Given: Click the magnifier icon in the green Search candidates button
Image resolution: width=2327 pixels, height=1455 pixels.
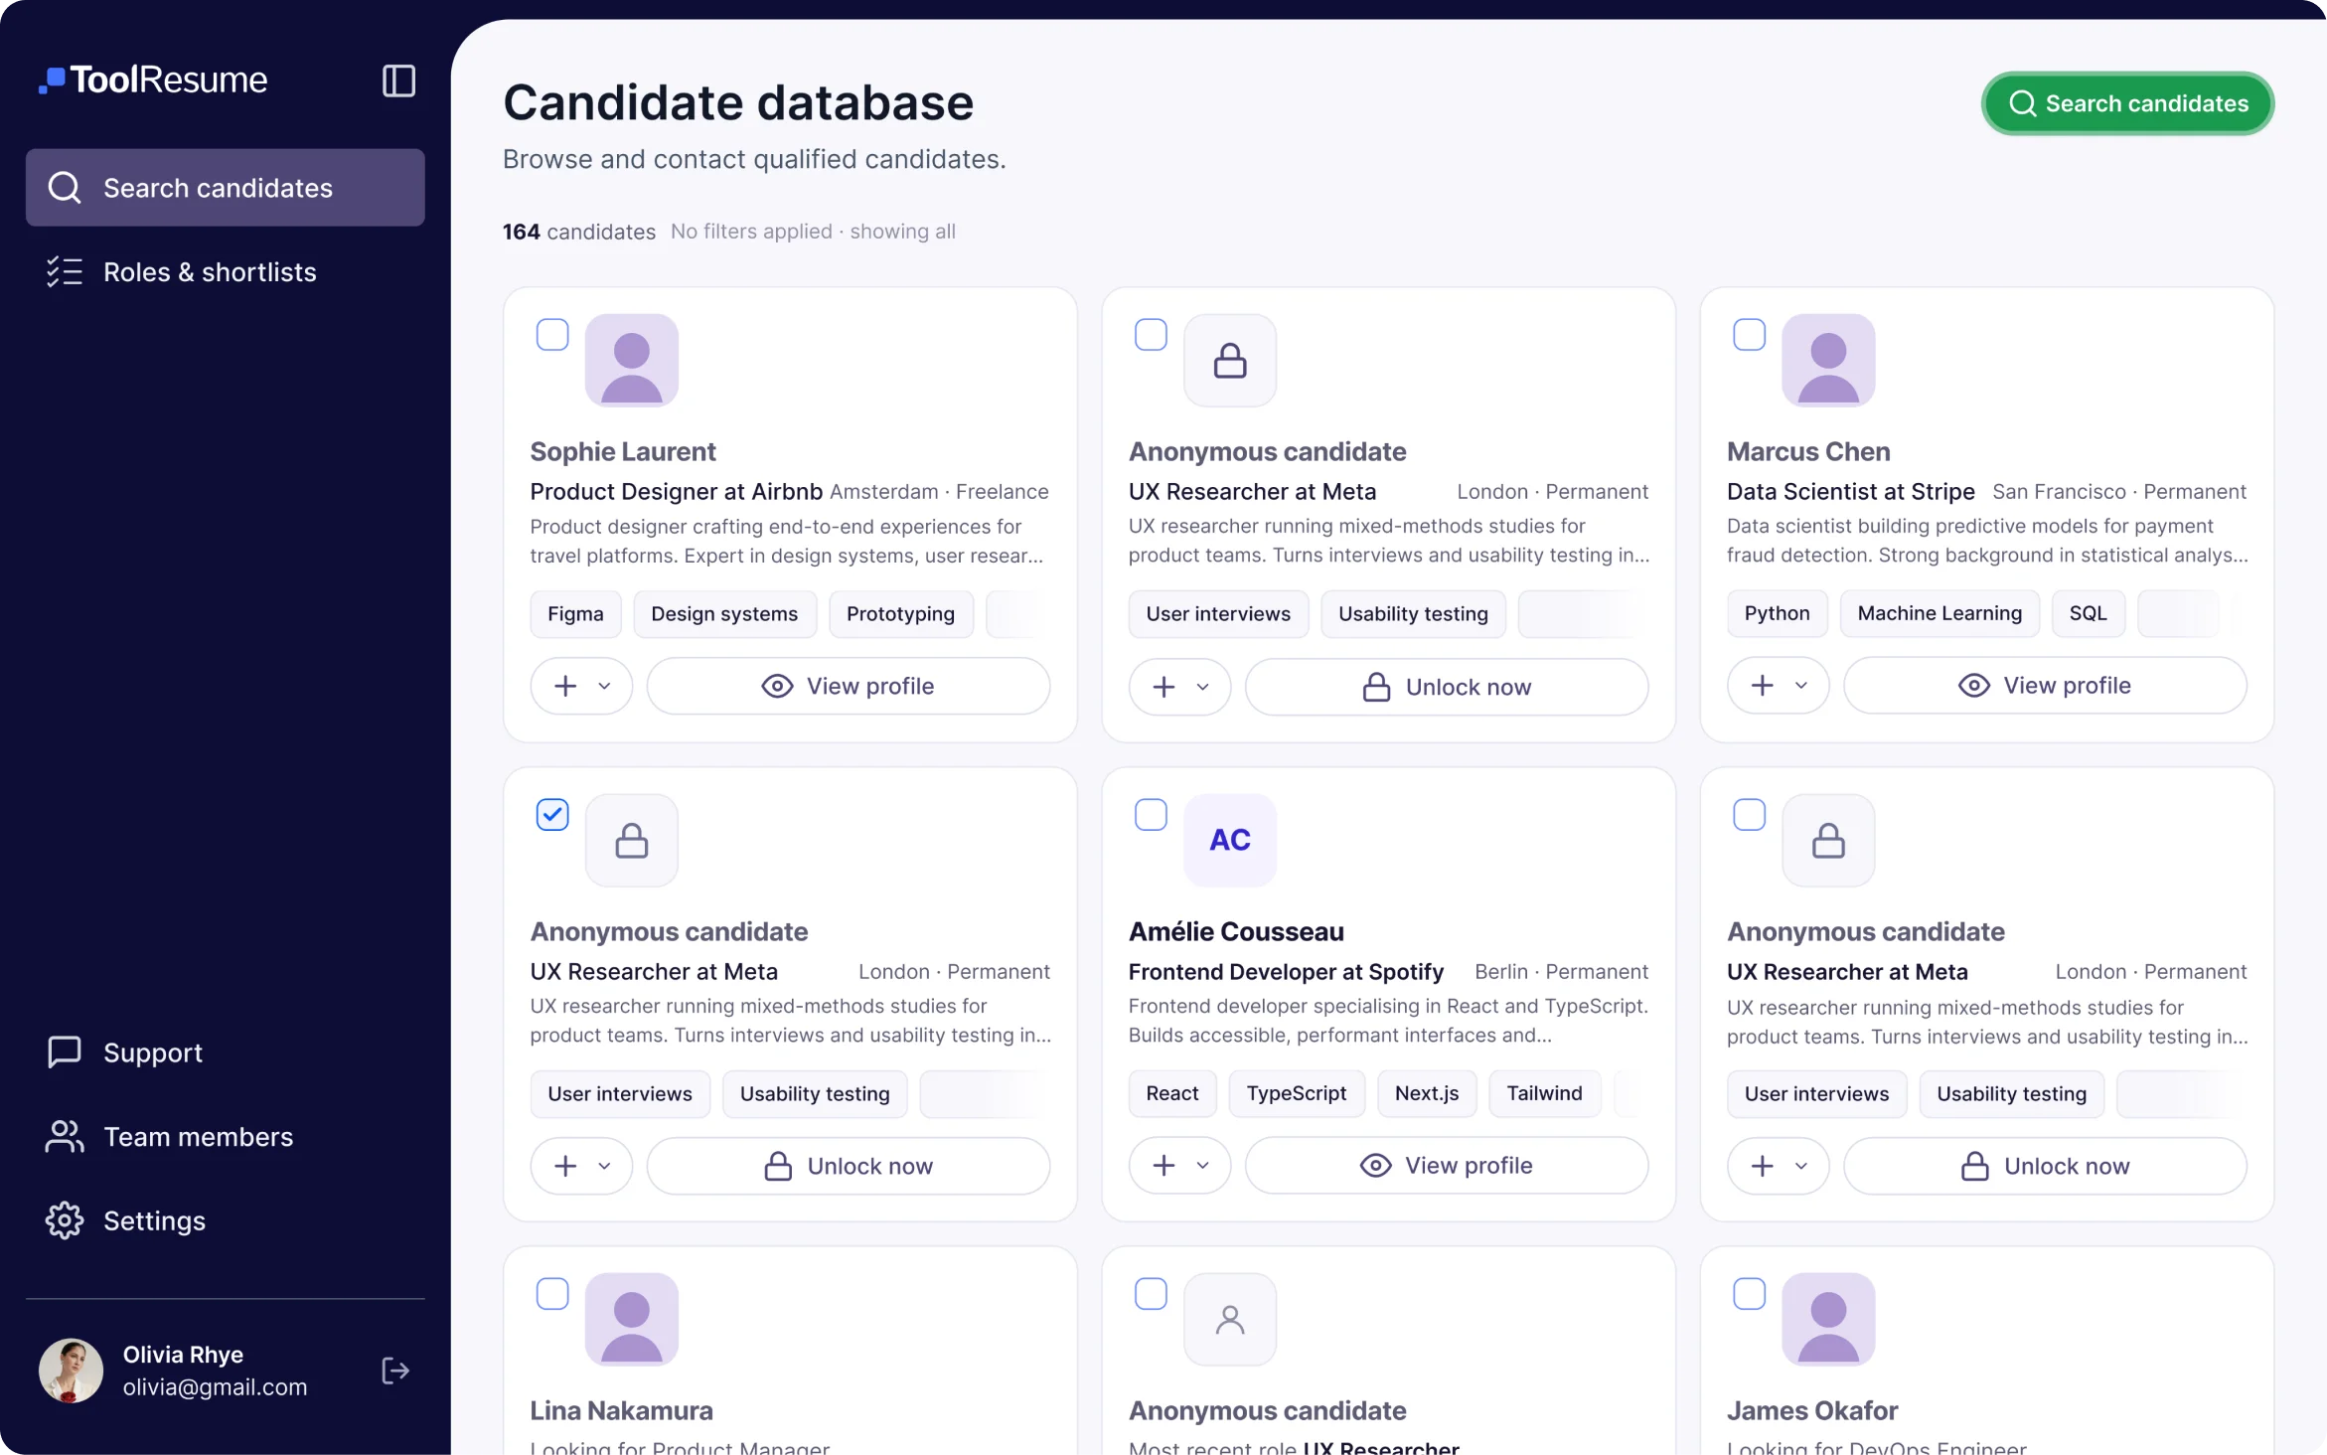Looking at the screenshot, I should click(2022, 103).
